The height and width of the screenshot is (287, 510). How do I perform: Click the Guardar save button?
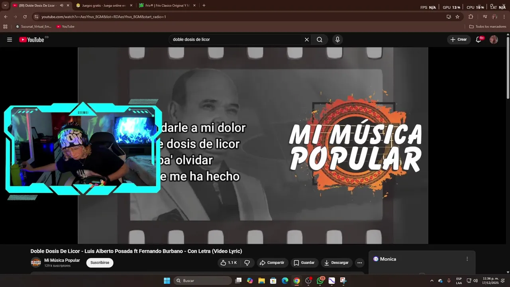pyautogui.click(x=304, y=263)
